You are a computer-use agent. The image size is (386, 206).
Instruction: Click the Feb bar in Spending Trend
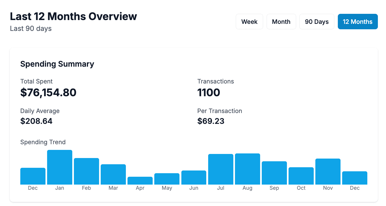click(86, 171)
